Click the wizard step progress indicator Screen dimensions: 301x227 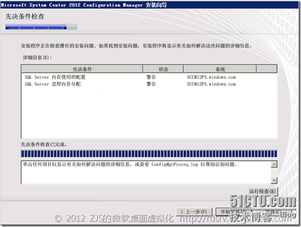coord(41,26)
